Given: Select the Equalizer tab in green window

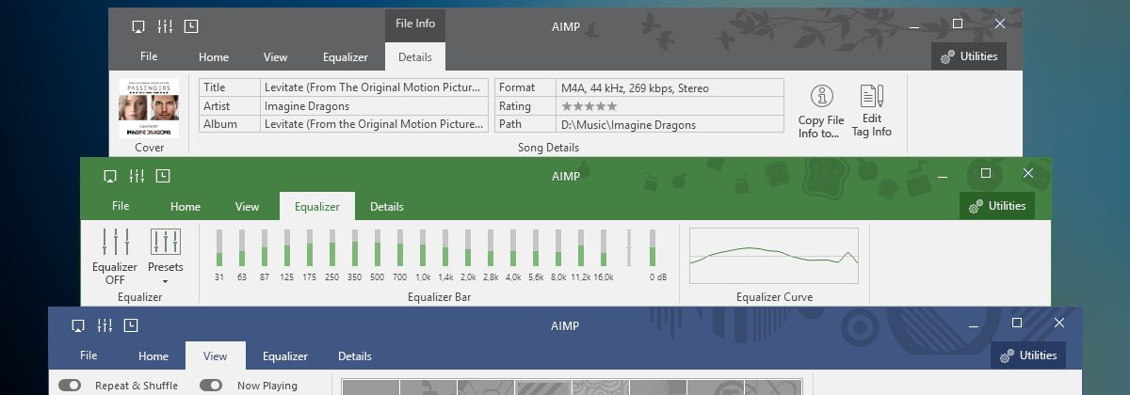Looking at the screenshot, I should click(x=316, y=206).
